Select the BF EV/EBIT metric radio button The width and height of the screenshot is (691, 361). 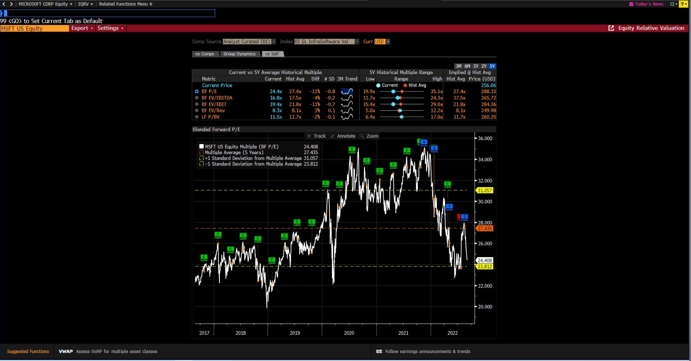pos(197,104)
